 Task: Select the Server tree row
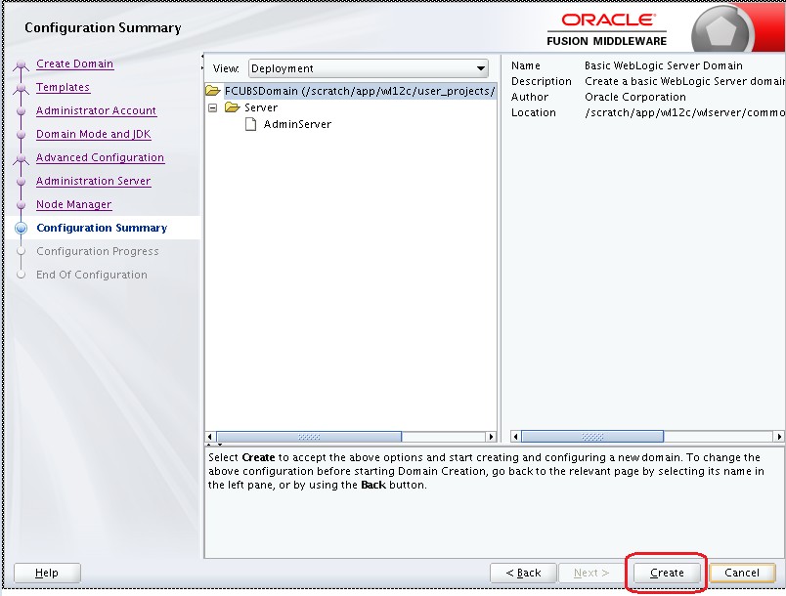point(261,107)
